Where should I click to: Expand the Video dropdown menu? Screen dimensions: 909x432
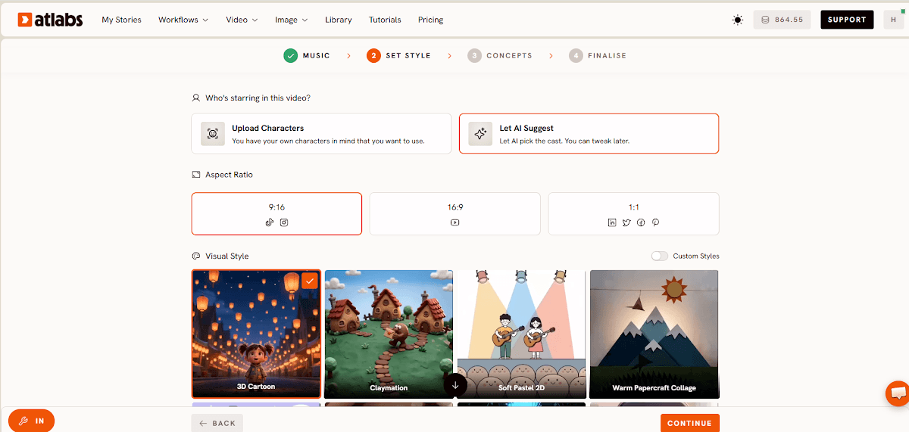242,20
